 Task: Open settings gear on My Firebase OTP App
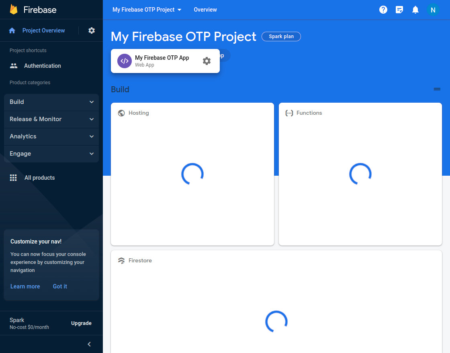[207, 61]
